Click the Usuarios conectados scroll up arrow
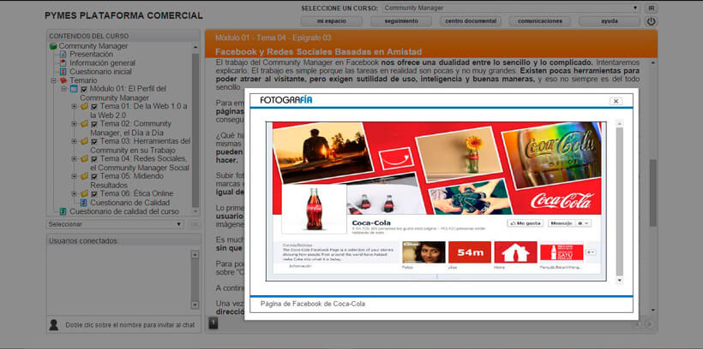703x349 pixels. click(x=195, y=255)
